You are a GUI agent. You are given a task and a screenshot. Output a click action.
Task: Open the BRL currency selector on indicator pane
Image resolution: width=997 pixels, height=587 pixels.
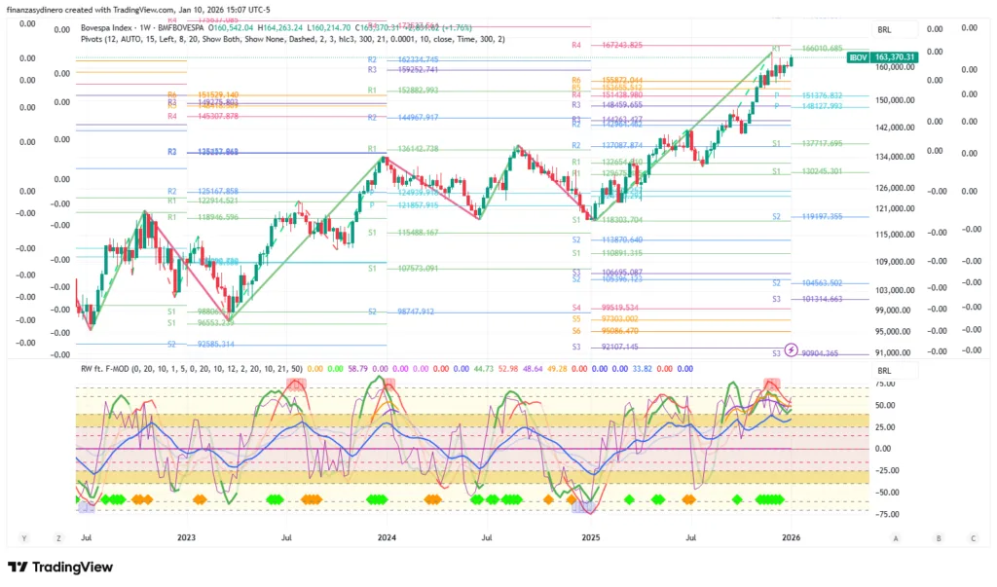click(884, 371)
